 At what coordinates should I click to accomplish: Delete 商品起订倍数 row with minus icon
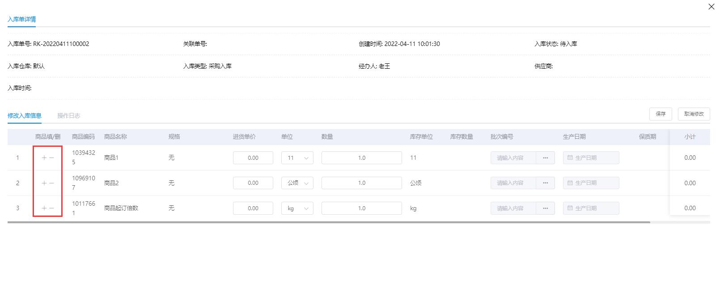tap(52, 208)
